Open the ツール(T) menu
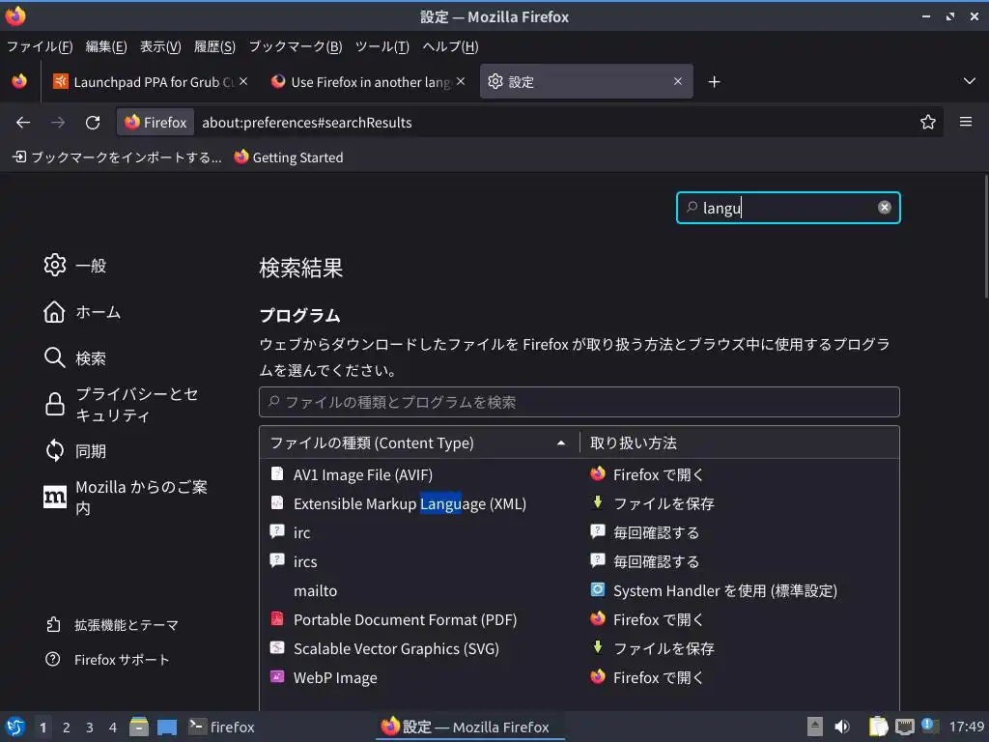The height and width of the screenshot is (742, 989). (x=382, y=46)
